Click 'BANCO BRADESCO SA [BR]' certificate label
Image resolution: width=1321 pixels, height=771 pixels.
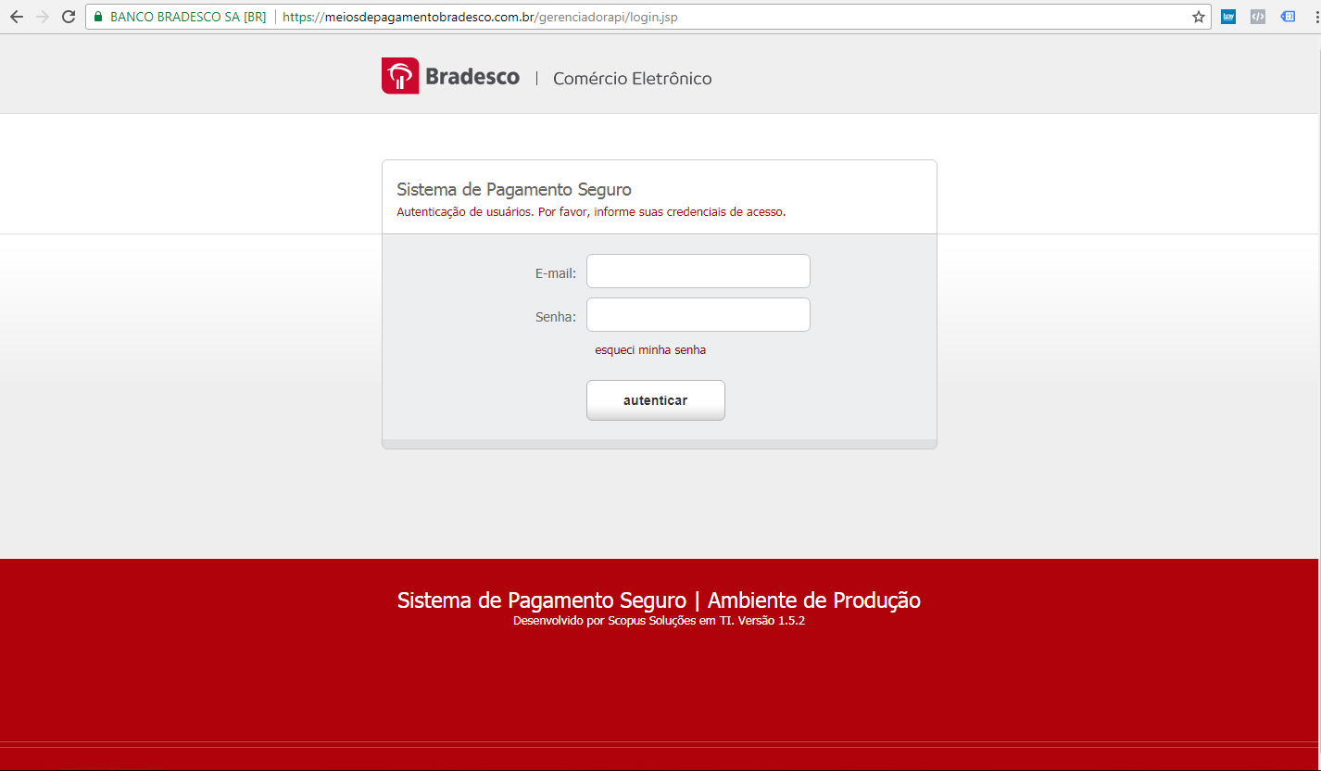[x=188, y=17]
